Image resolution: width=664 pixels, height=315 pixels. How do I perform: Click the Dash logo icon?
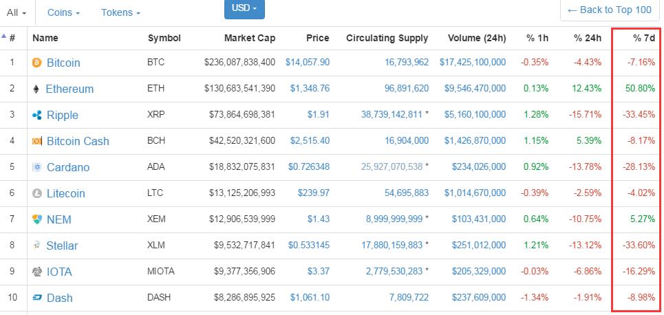click(x=37, y=298)
